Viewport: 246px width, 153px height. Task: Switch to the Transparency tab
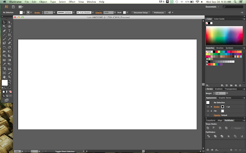231,89
